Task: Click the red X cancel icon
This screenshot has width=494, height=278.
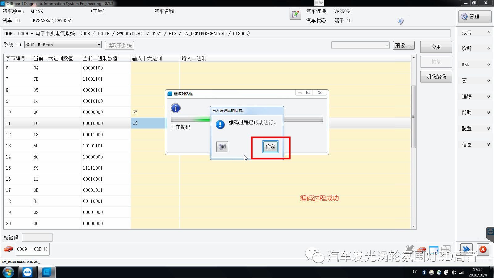Action: [x=483, y=249]
